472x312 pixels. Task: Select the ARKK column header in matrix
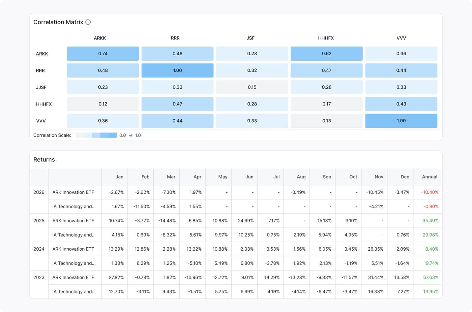[100, 38]
